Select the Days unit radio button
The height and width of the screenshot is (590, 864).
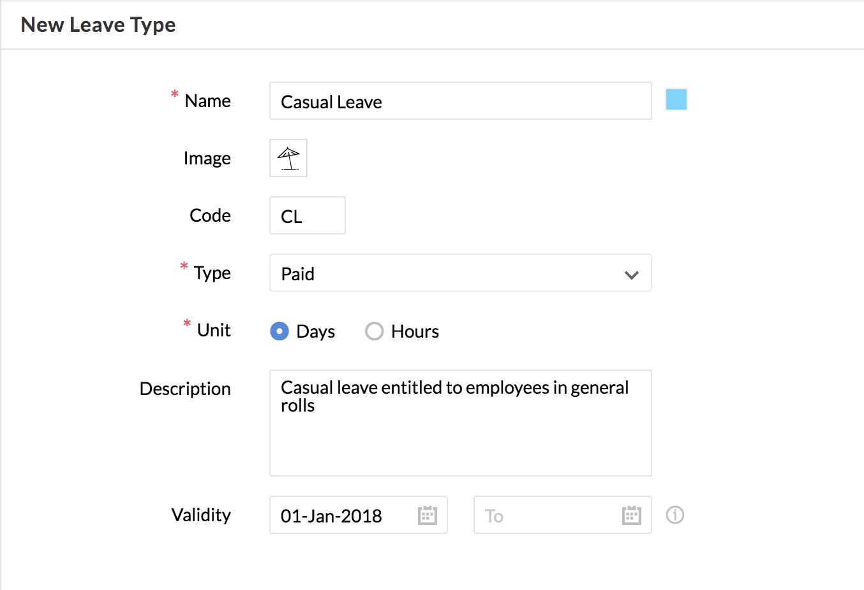point(279,331)
